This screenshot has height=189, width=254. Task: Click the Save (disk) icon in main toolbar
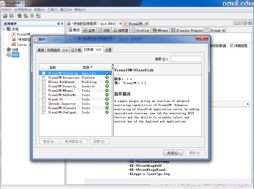point(11,16)
